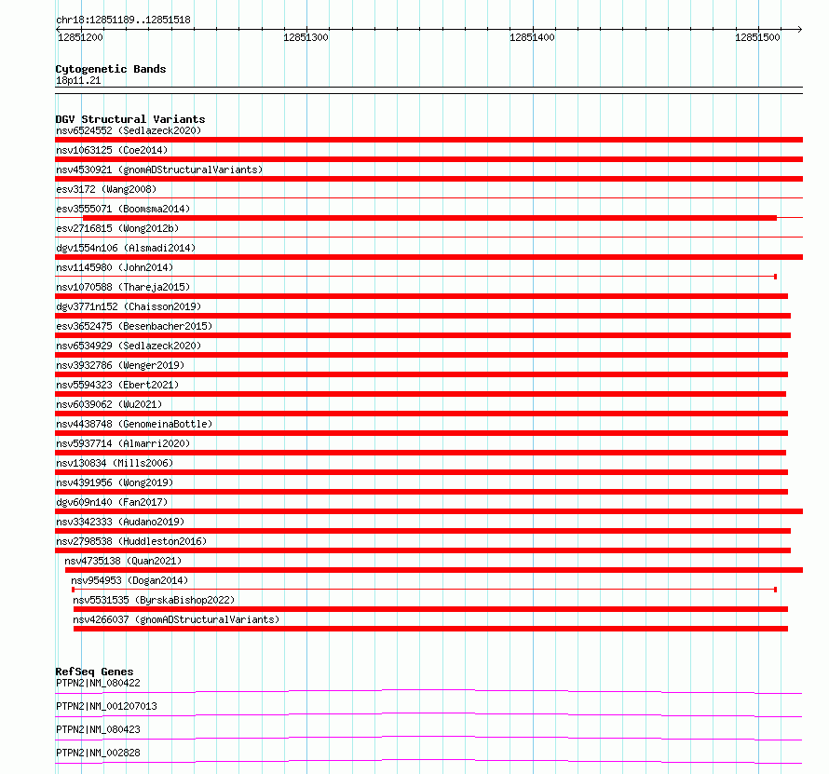Select the nsv2798538 (Huddleston2016) label
Image resolution: width=829 pixels, height=774 pixels.
(x=131, y=541)
